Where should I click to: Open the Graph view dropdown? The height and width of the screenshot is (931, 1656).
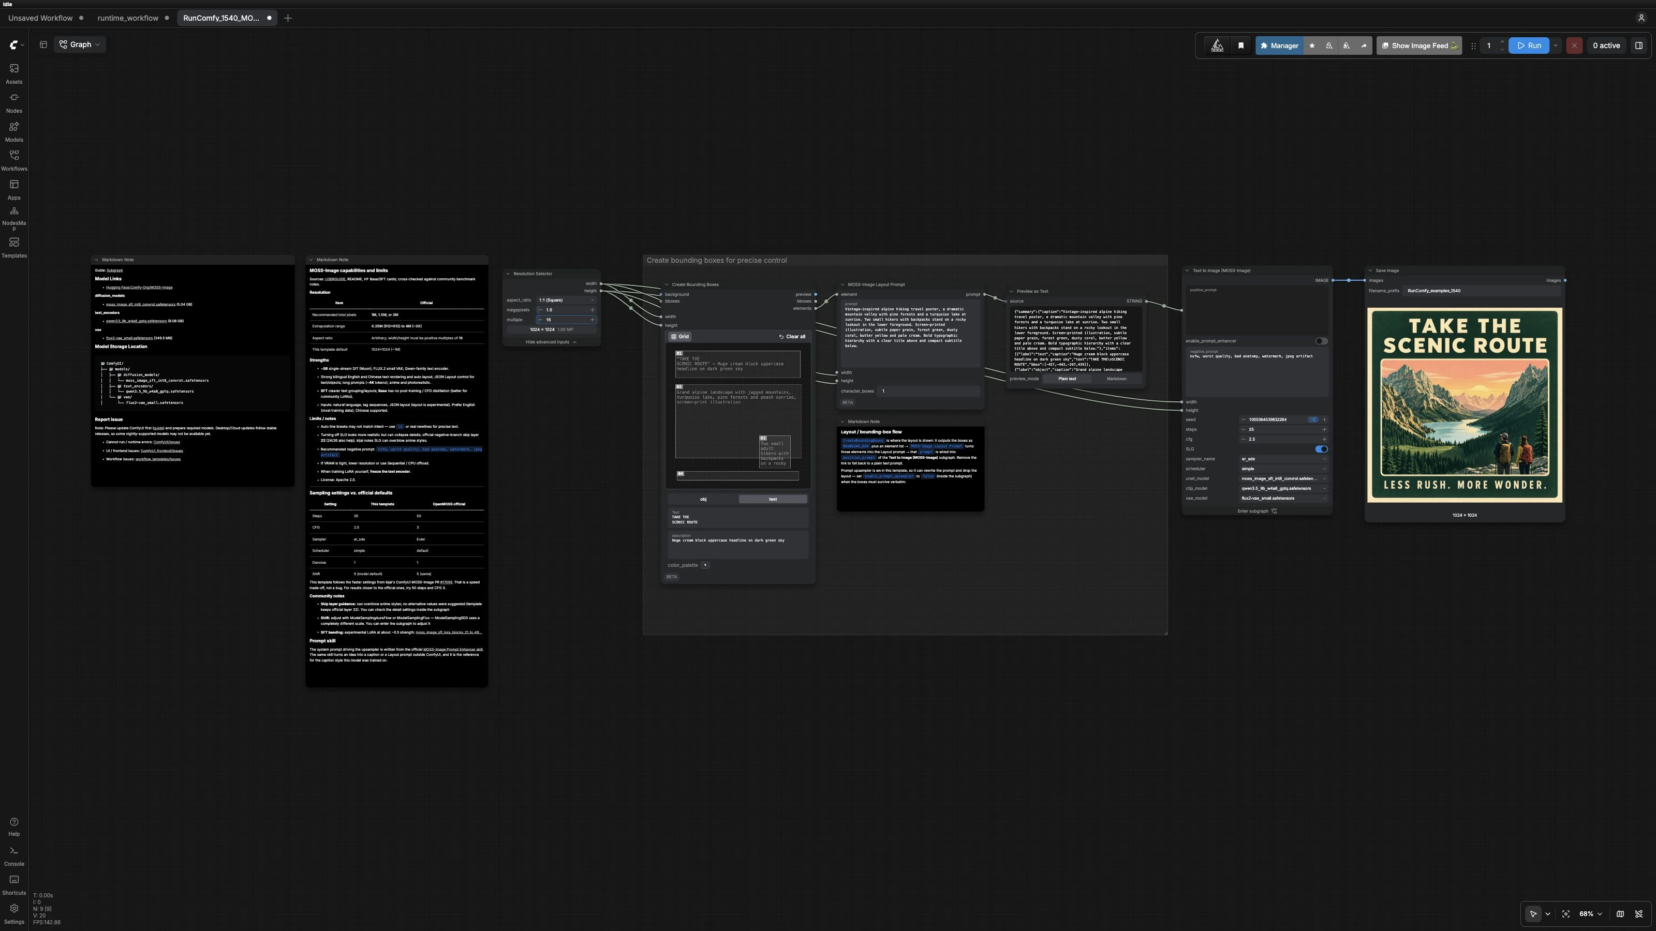pos(80,44)
